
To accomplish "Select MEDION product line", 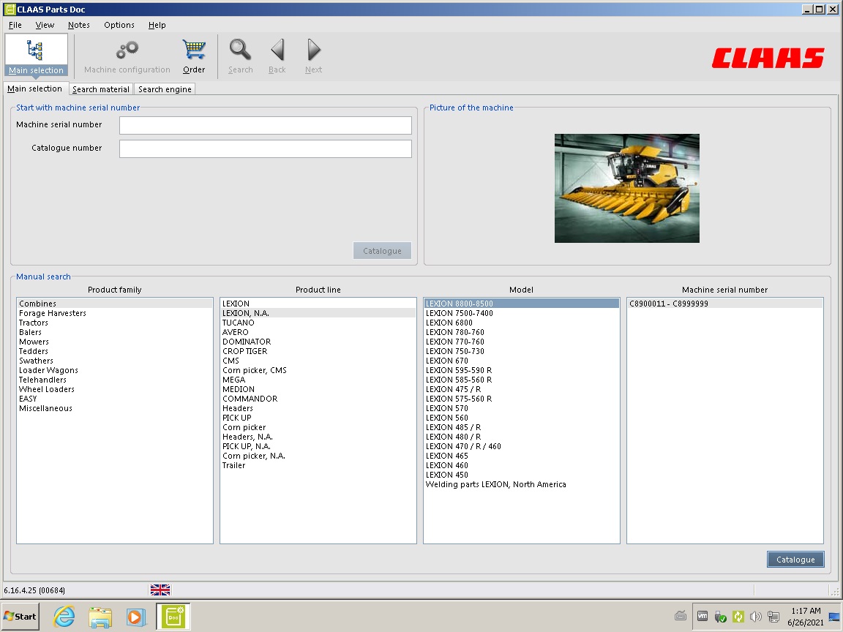I will [318, 389].
